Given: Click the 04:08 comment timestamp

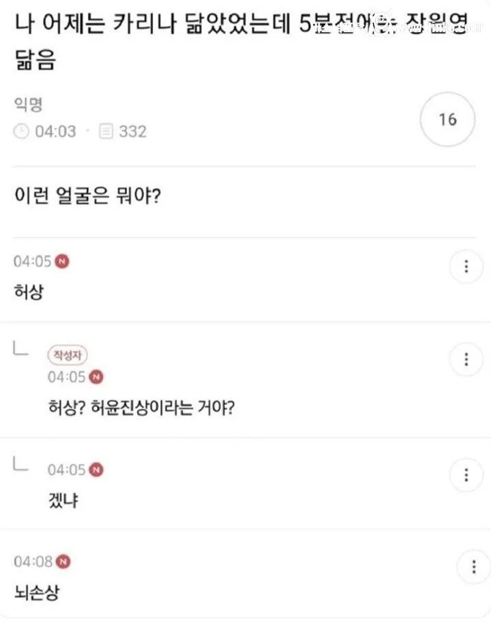Looking at the screenshot, I should [33, 562].
